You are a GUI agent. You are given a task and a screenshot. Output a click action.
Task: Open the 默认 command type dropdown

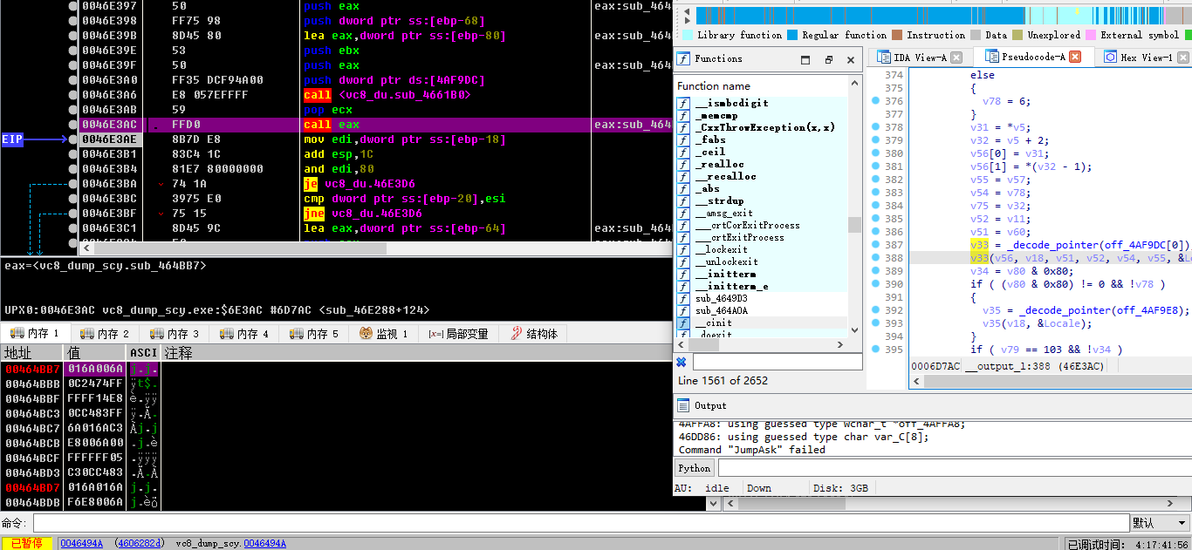[x=1158, y=523]
